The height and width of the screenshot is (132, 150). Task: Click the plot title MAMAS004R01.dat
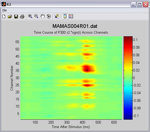coord(75,26)
